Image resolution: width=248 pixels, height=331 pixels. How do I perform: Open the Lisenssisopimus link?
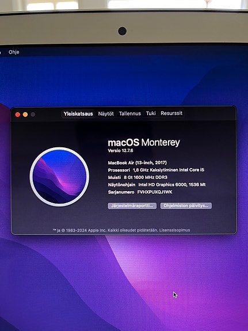[174, 230]
